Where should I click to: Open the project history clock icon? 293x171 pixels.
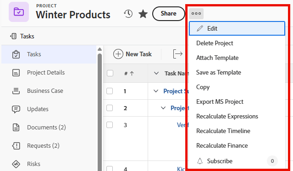[128, 14]
